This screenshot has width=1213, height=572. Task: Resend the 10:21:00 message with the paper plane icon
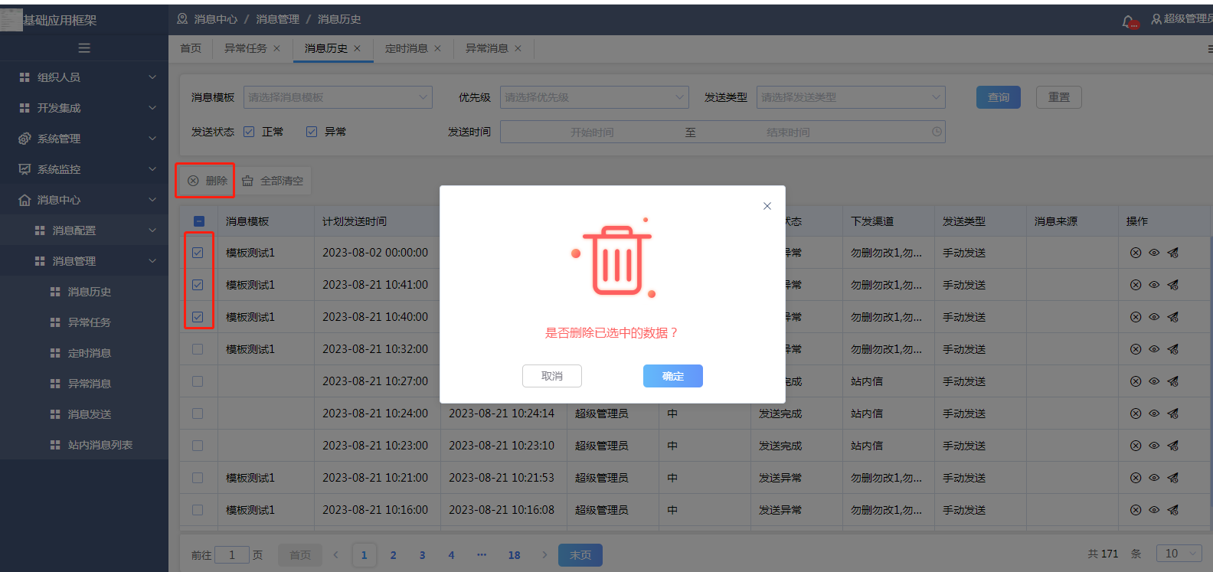[x=1172, y=478]
